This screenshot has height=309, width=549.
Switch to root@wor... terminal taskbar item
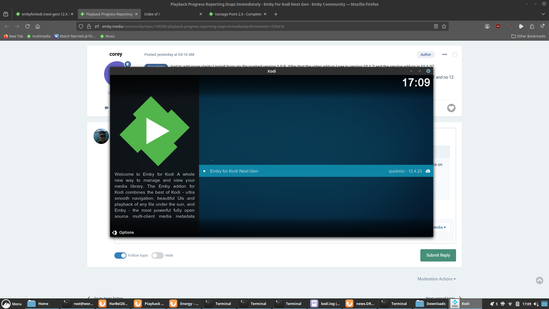(x=78, y=304)
